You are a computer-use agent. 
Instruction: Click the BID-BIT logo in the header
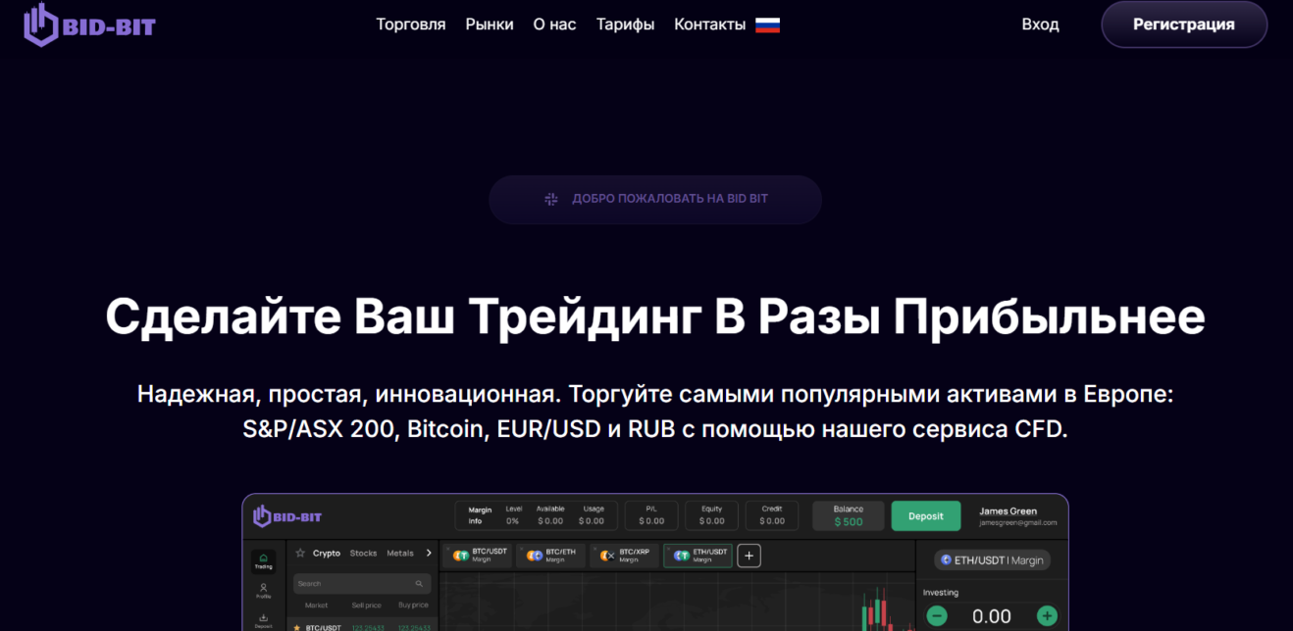coord(89,25)
